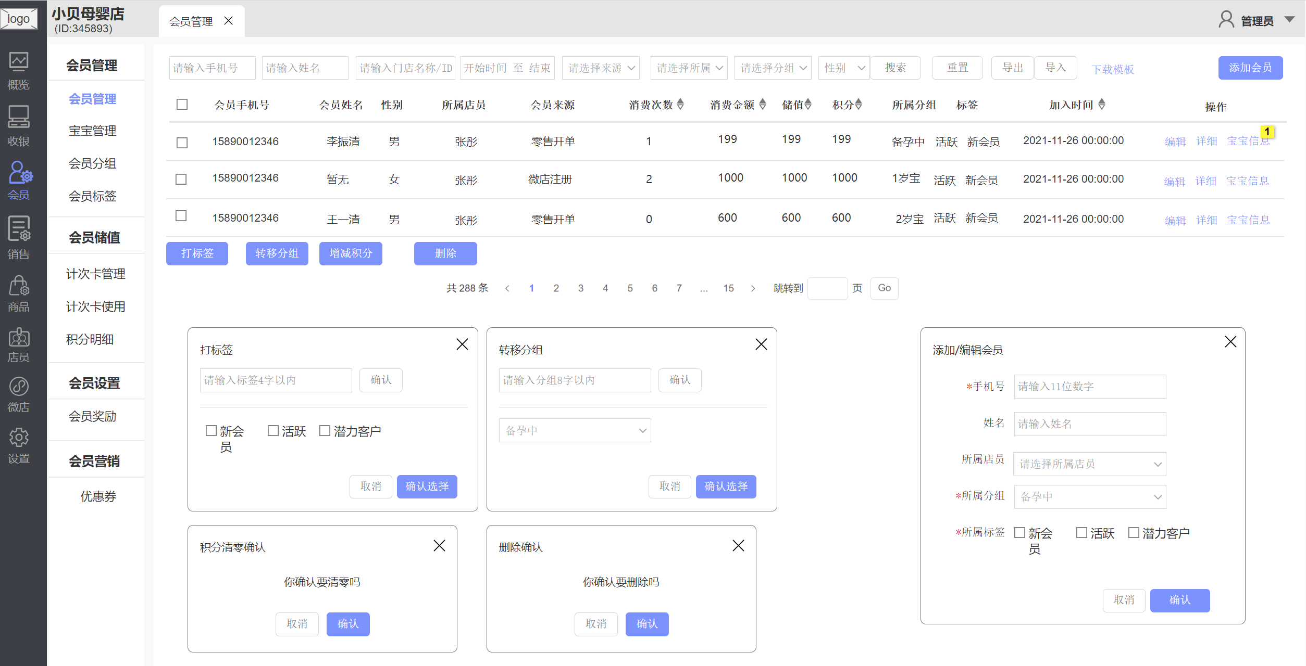Go to previous page arrow
The image size is (1306, 666).
tap(507, 288)
